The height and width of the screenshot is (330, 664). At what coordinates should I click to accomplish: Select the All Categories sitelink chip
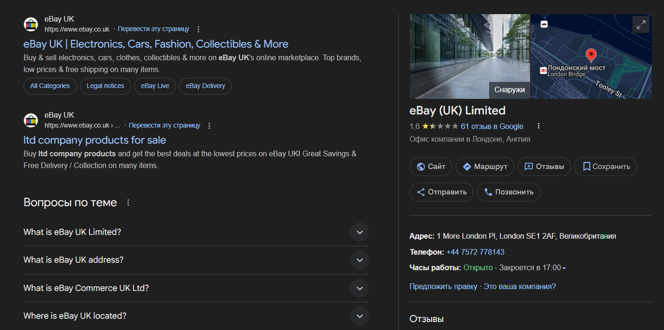tap(50, 86)
